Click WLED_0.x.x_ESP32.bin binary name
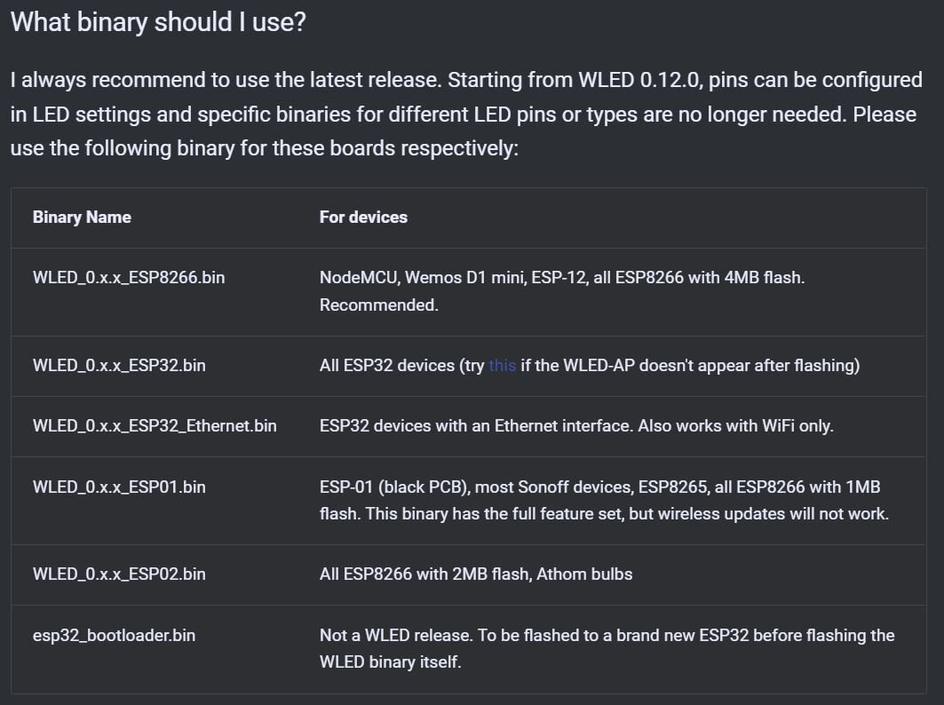Screen dimensions: 944x705 point(119,366)
